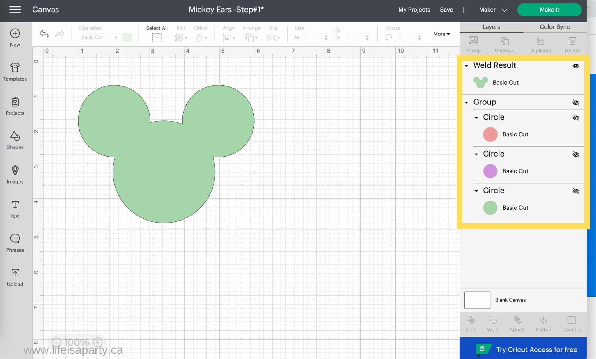
Task: Toggle visibility of Weld Result layer
Action: 576,66
